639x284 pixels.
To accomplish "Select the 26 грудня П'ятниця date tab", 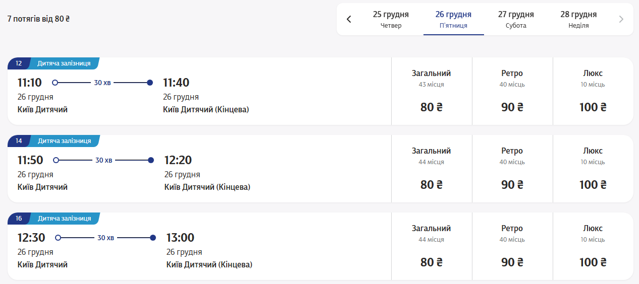I will tap(453, 20).
